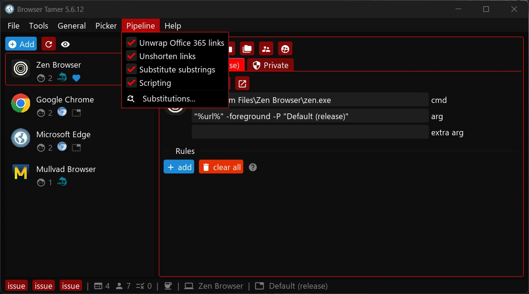529x294 pixels.
Task: Click the grey question mark help icon
Action: [253, 167]
